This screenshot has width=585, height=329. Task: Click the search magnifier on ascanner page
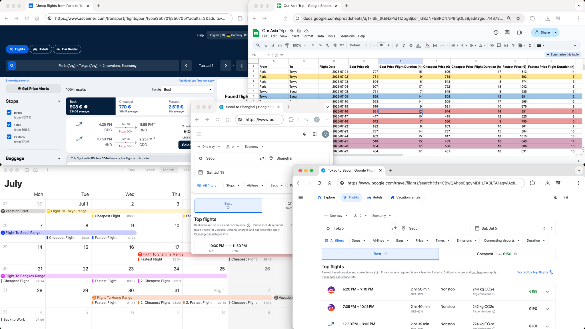coord(12,66)
